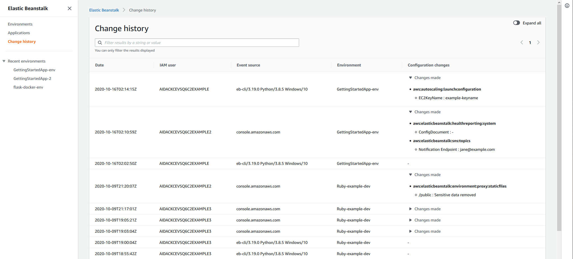Screen dimensions: 573x259
Task: Open Applications in the side navigation
Action: 19,33
